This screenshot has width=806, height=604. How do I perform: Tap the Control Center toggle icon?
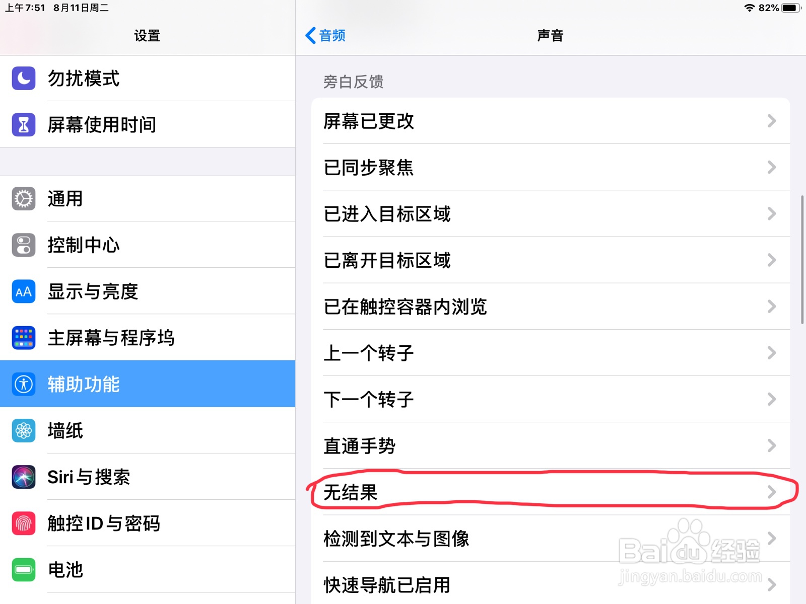click(x=24, y=245)
